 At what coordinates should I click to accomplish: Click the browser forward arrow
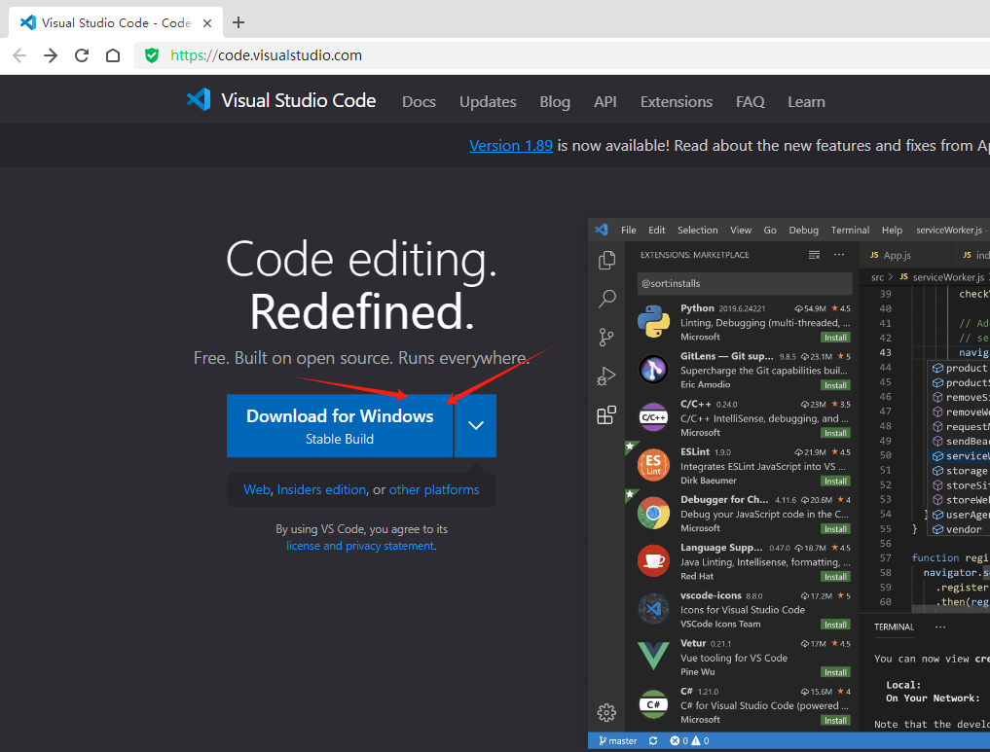coord(51,55)
